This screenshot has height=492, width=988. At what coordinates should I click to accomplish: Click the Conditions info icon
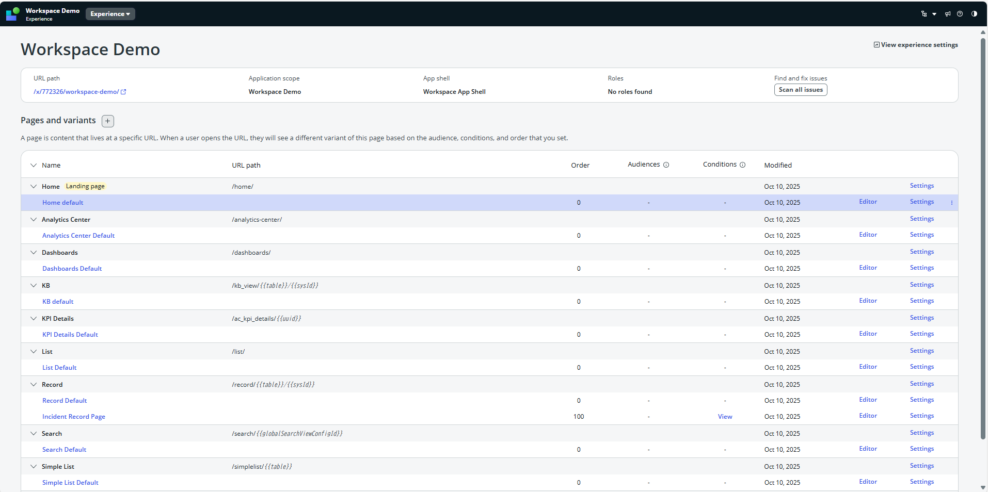742,165
